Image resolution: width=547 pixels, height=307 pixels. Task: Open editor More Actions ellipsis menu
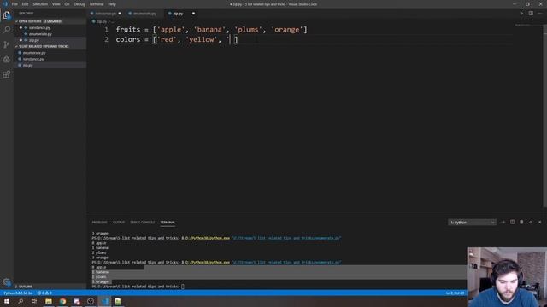[539, 14]
